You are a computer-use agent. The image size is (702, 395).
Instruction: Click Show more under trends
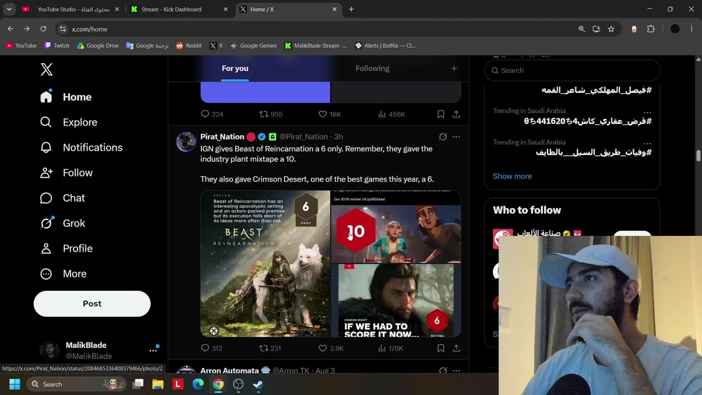coord(512,176)
